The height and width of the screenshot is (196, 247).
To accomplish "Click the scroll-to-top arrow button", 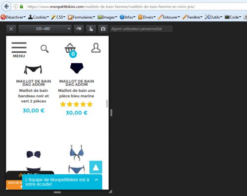I will (x=96, y=167).
